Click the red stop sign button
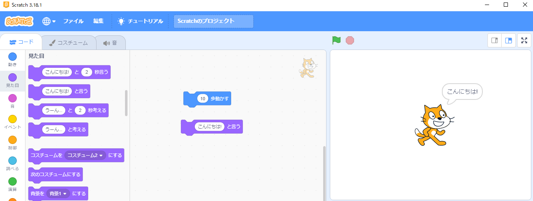The image size is (533, 201). [x=350, y=40]
